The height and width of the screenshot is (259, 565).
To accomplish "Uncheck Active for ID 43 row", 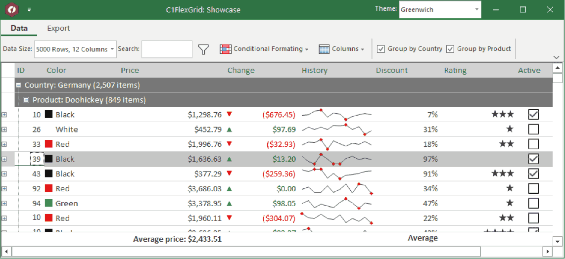I will pyautogui.click(x=533, y=173).
